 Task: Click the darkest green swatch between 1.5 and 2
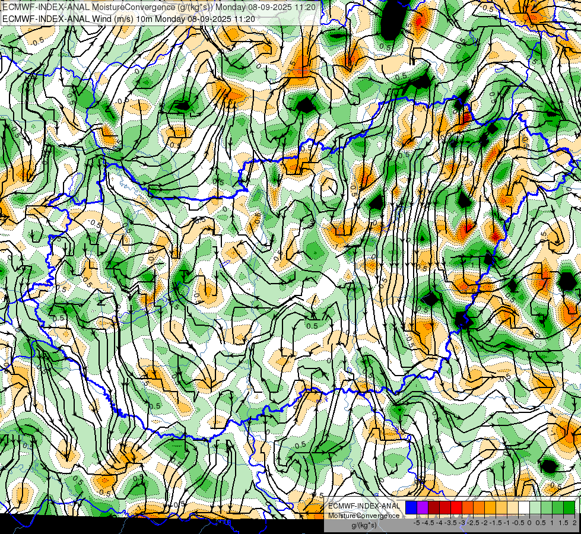[569, 508]
